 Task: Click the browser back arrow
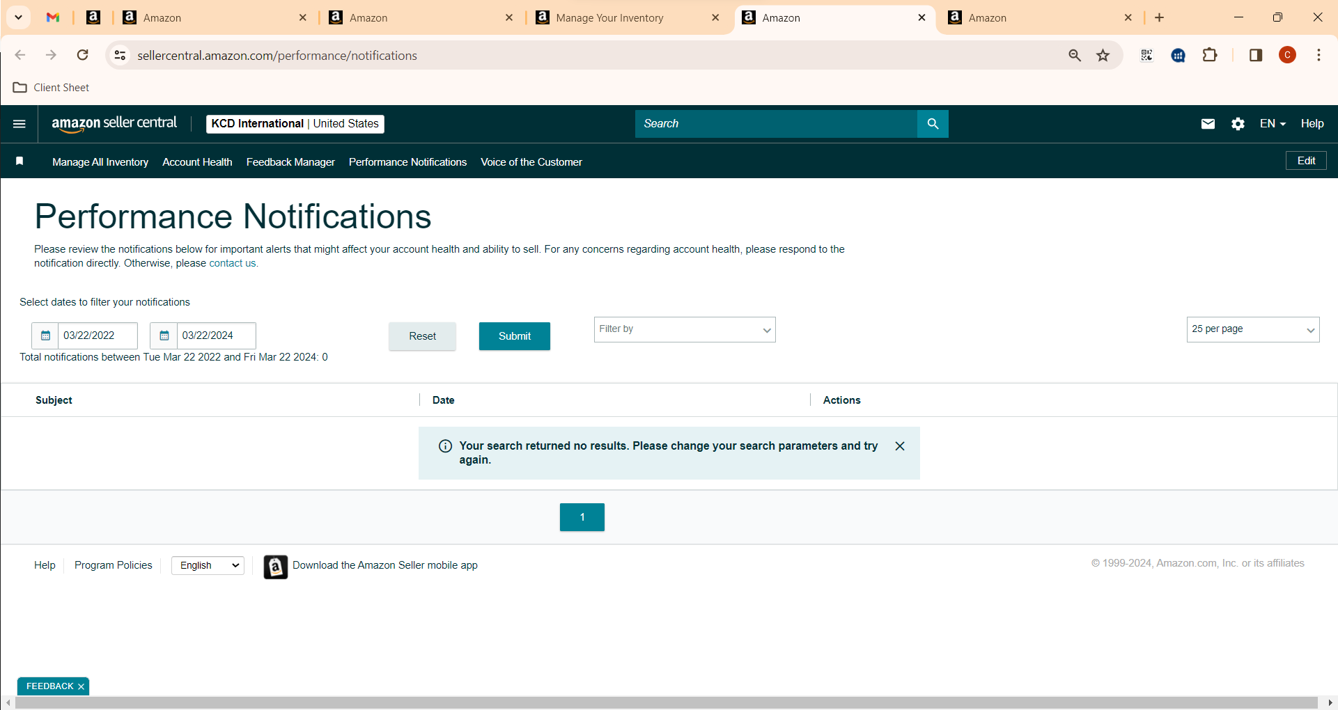point(20,55)
